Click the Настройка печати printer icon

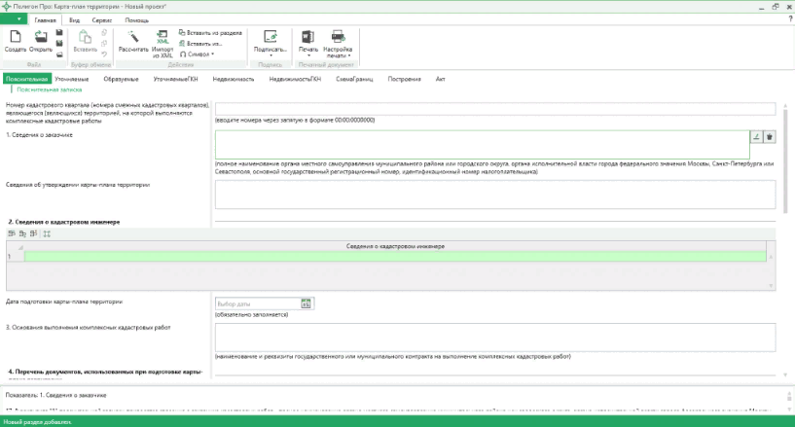[x=337, y=37]
